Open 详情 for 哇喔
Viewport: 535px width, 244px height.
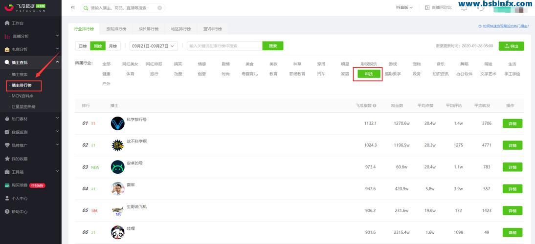513,232
